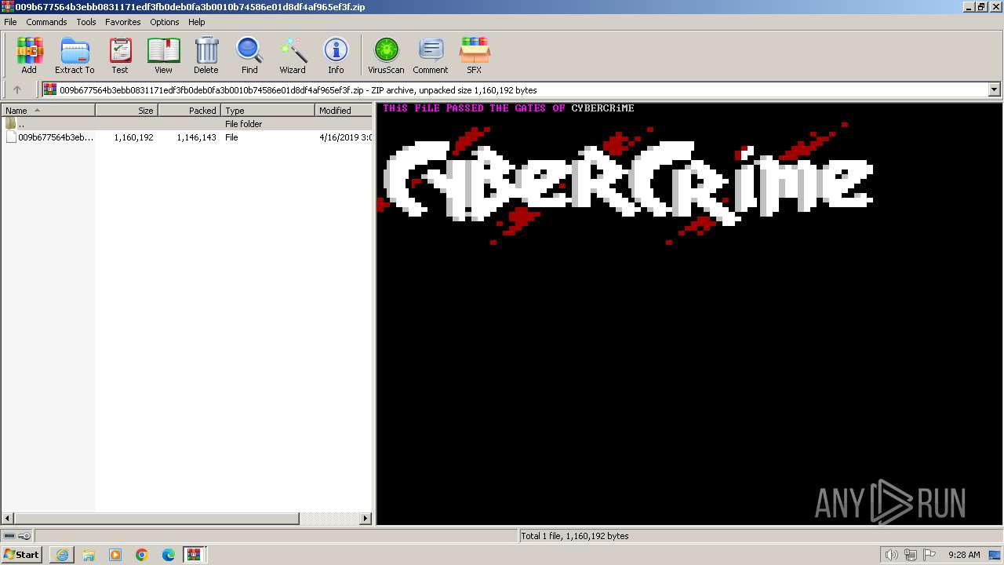The width and height of the screenshot is (1004, 565).
Task: Open the File menu
Action: tap(10, 22)
